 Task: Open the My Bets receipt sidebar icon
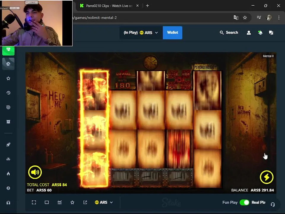pyautogui.click(x=8, y=122)
